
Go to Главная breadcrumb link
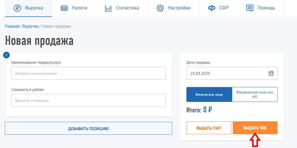12,26
